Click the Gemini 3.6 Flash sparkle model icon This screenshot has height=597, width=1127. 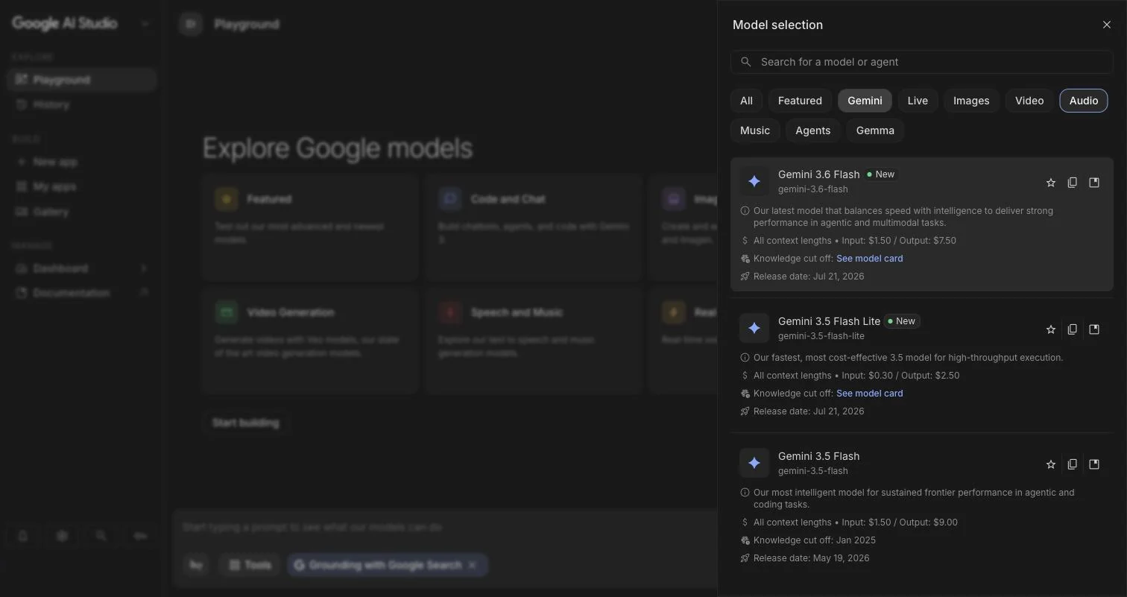click(754, 181)
